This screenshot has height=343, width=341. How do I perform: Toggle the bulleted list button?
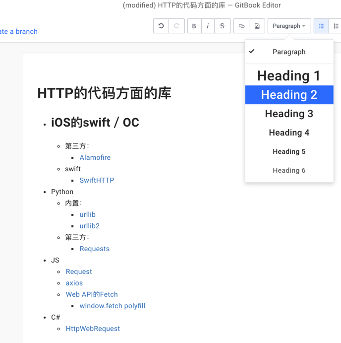click(321, 26)
